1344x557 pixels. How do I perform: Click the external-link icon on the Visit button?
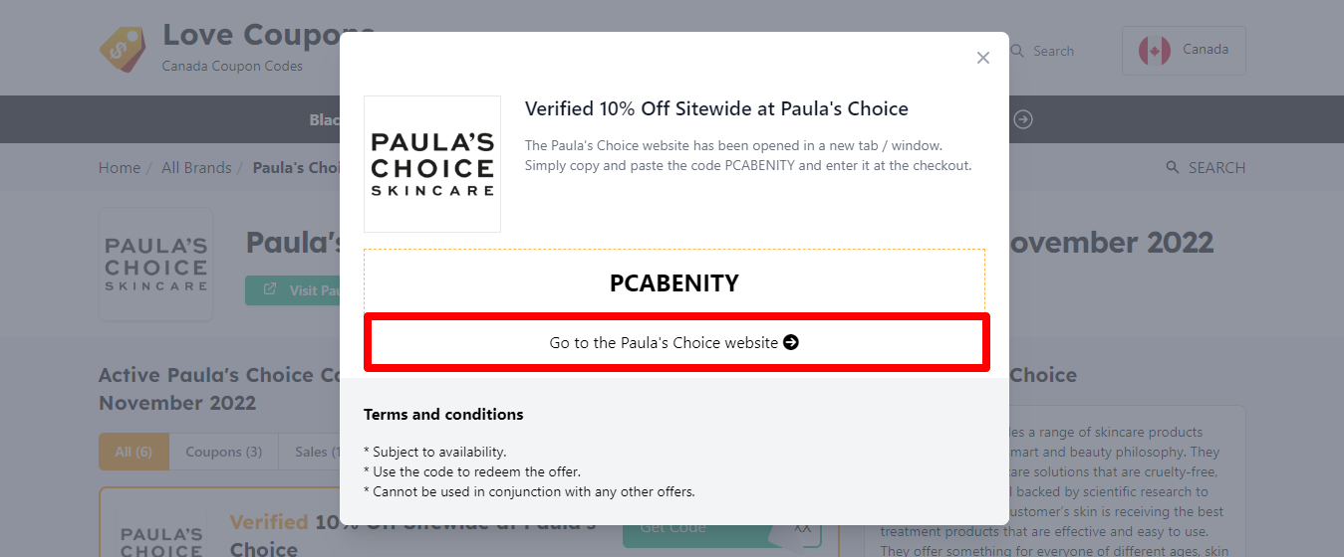tap(270, 290)
